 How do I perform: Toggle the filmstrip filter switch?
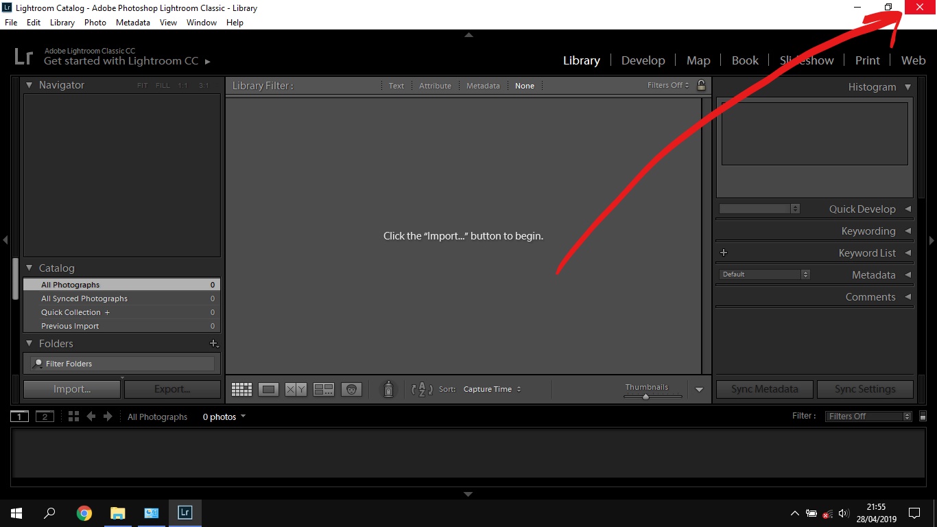[x=923, y=416]
